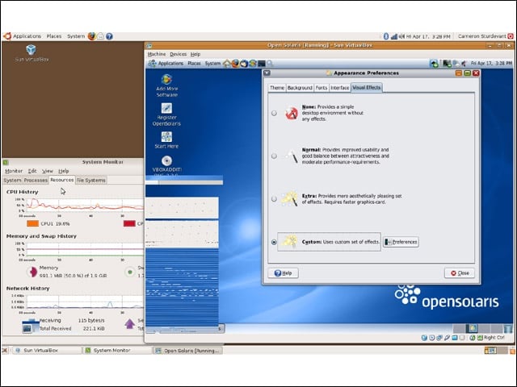Open the Monitor menu in System Monitor
The height and width of the screenshot is (387, 517).
pos(14,171)
